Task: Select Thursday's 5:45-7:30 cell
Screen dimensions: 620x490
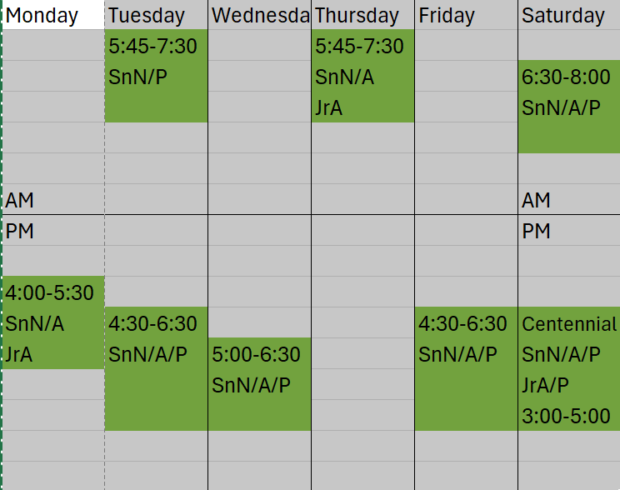Action: 362,46
